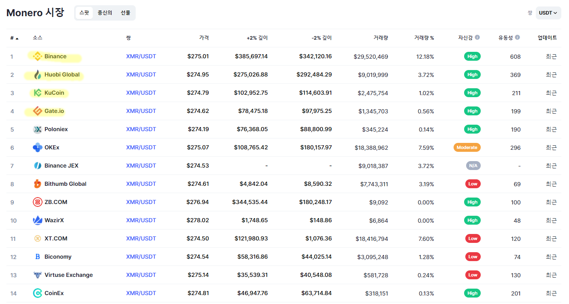The width and height of the screenshot is (569, 304).
Task: Click the ZB.COM red logo icon
Action: 38,202
